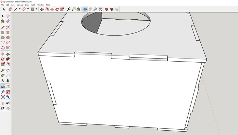The width and height of the screenshot is (238, 135).
Task: Click Tape Measure in the Getting Started toolbar
Action: point(69,9)
